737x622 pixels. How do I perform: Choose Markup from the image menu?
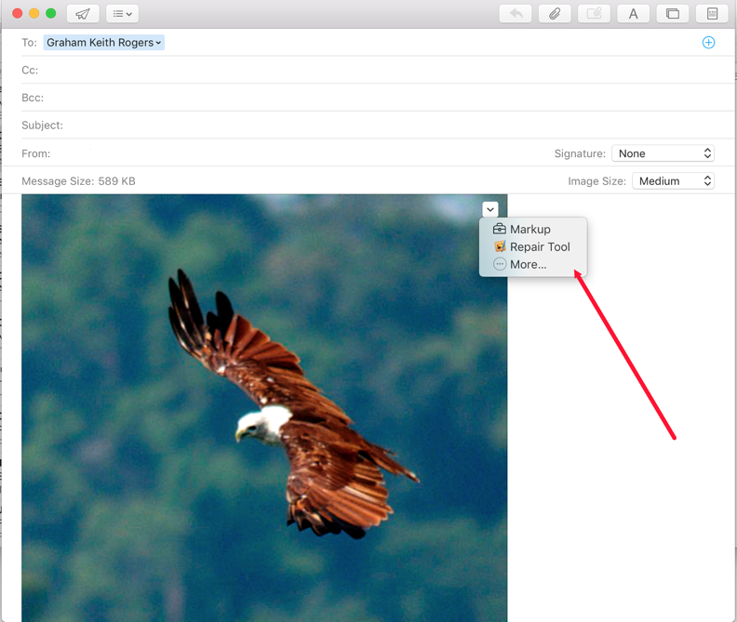533,230
